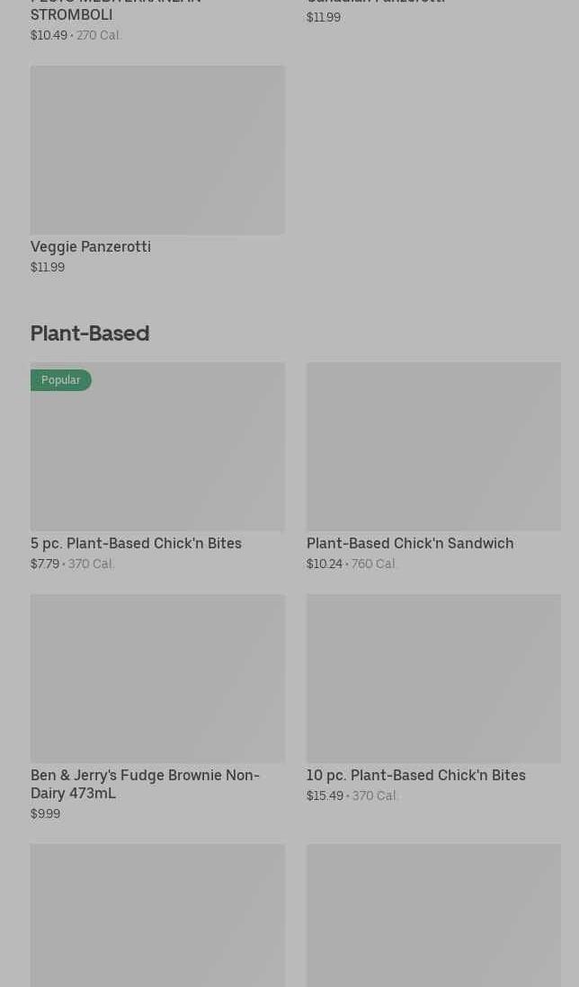Image resolution: width=579 pixels, height=987 pixels.
Task: Click the green Popular badge
Action: 61,380
